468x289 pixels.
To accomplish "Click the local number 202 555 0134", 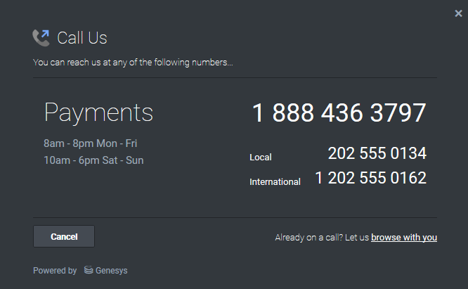I will coord(377,154).
